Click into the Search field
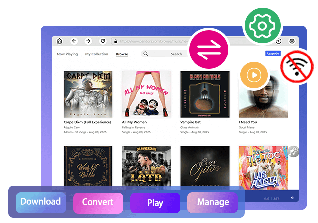 165,54
